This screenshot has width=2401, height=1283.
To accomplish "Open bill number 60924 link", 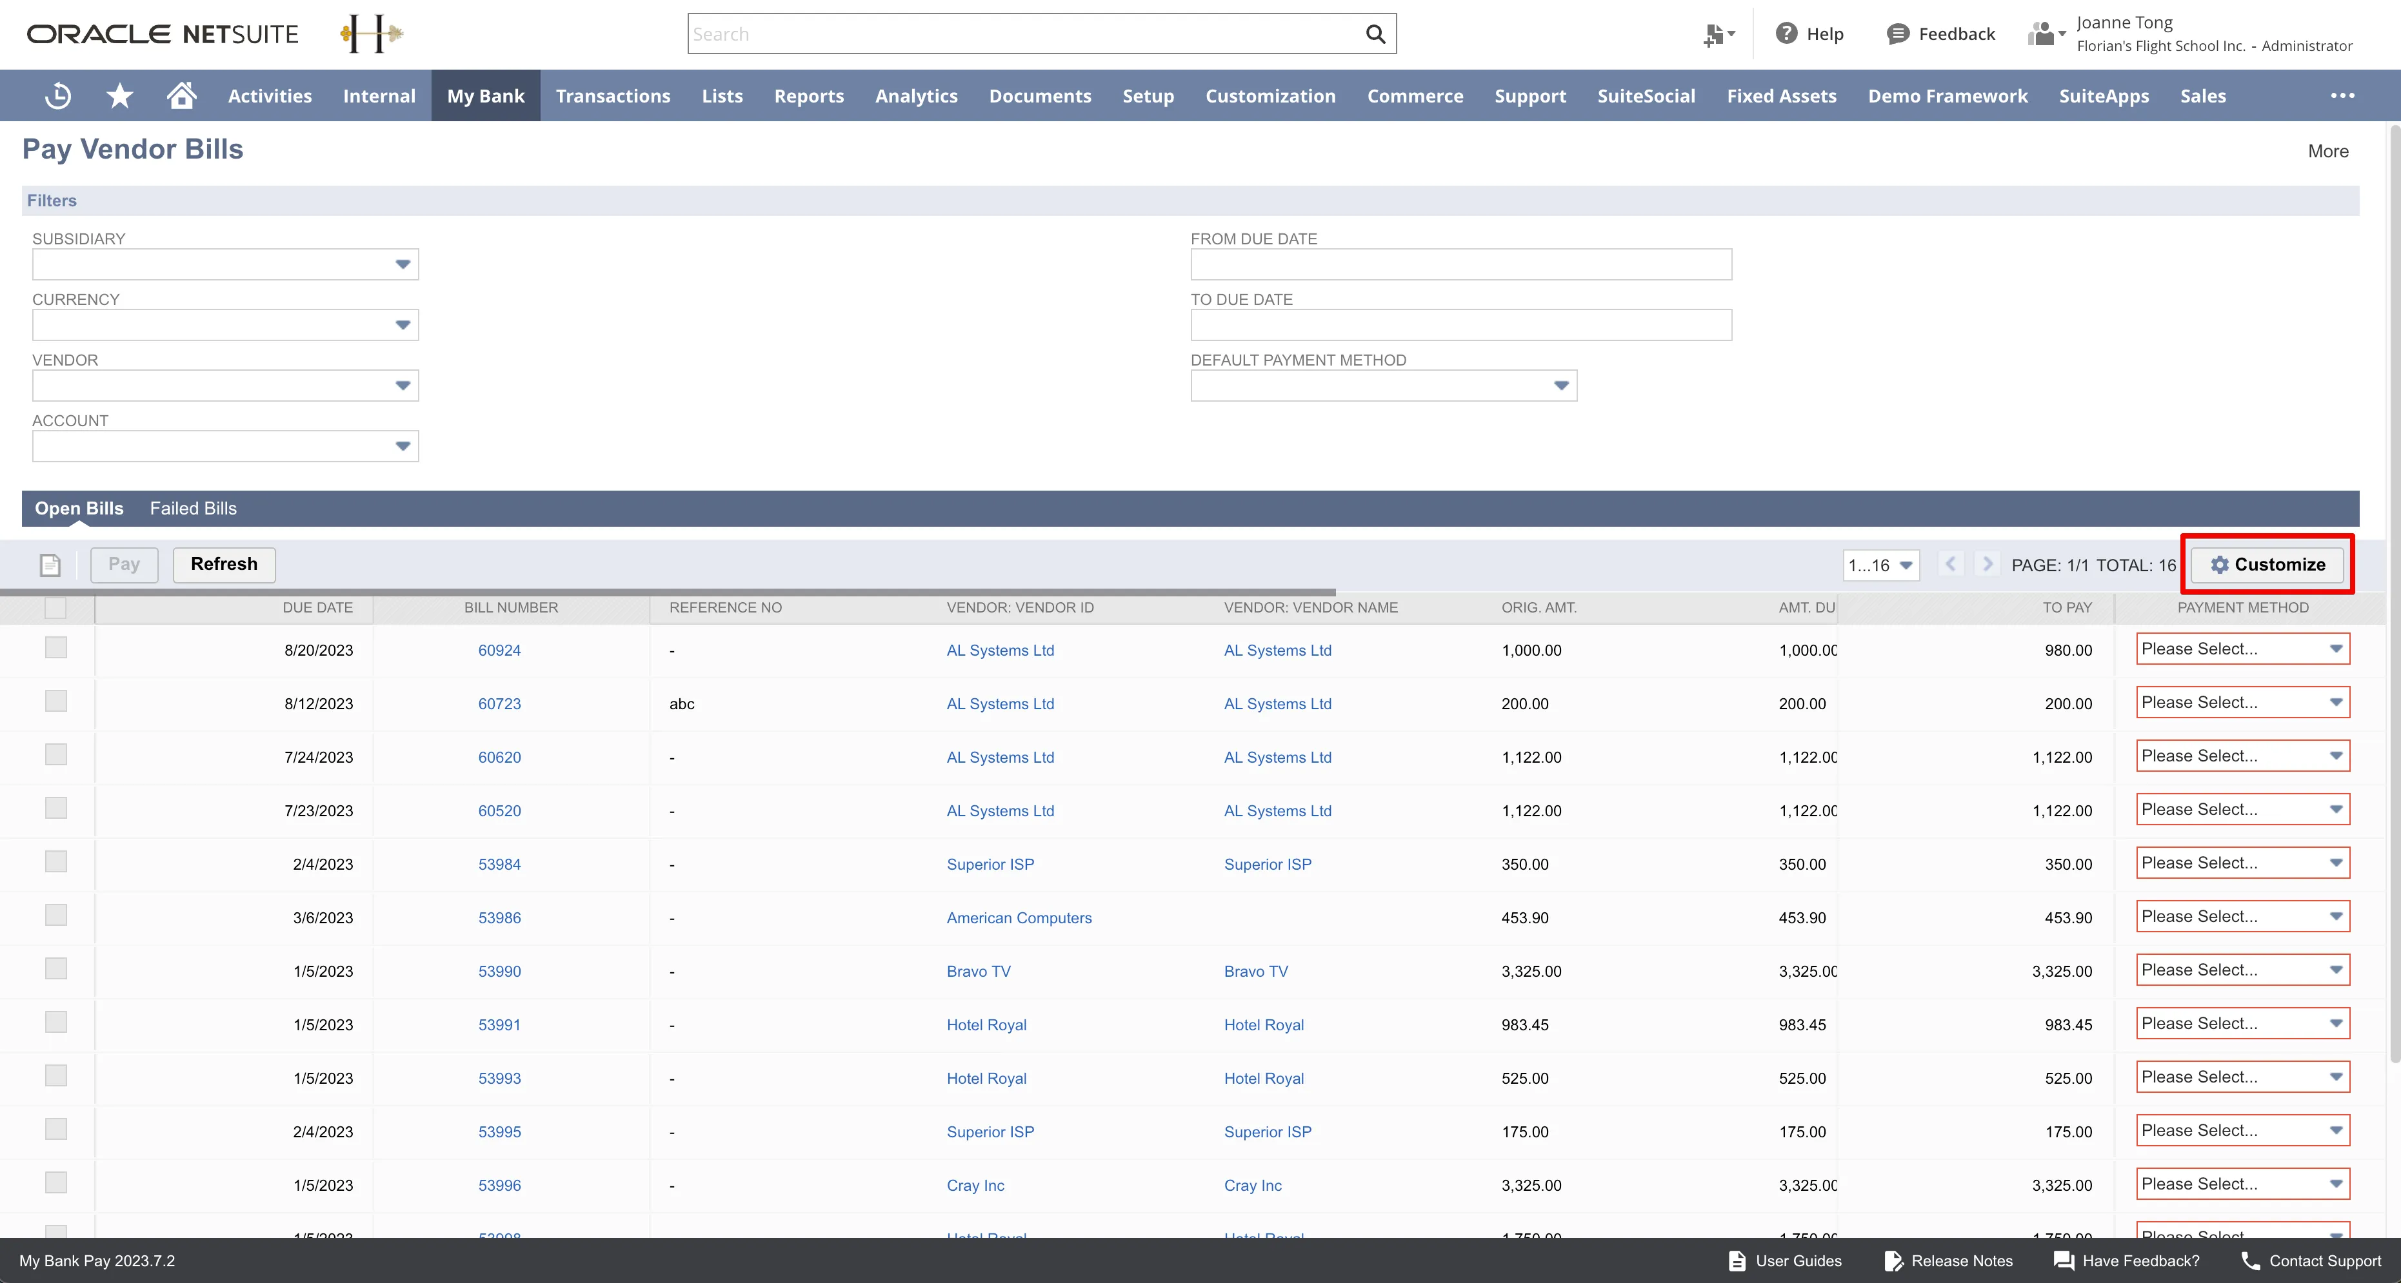I will tap(499, 651).
